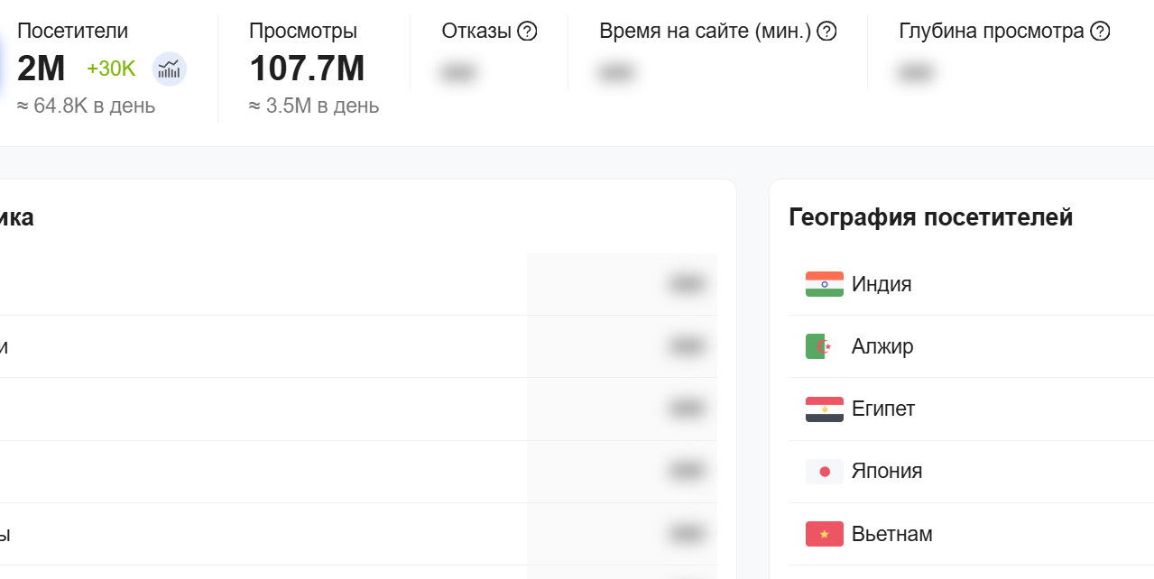Viewport: 1154px width, 579px height.
Task: Click the 2M visitors total
Action: tap(42, 69)
